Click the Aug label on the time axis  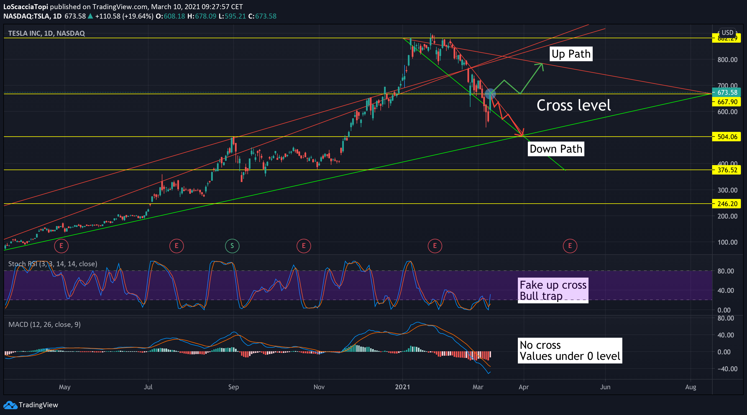(691, 387)
